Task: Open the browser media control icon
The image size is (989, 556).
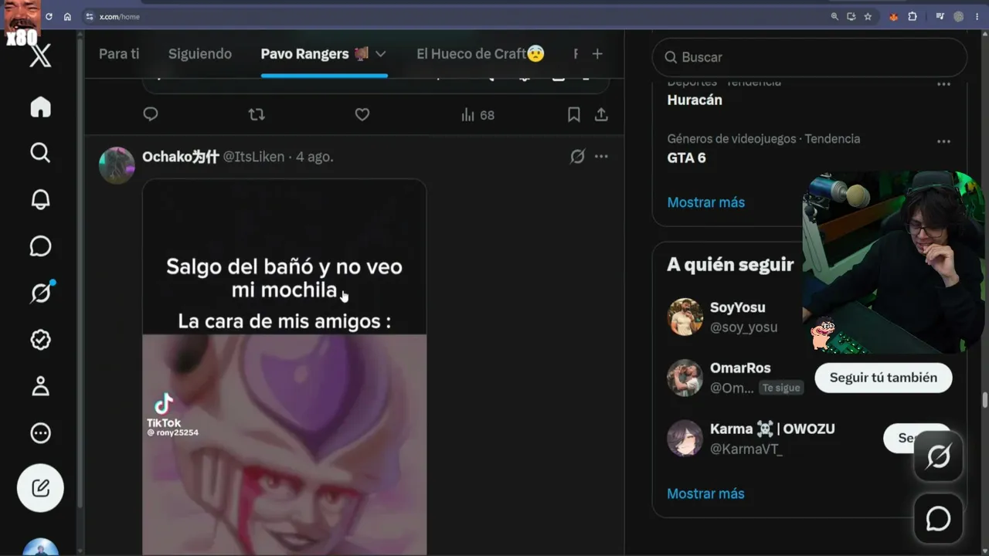Action: tap(940, 16)
